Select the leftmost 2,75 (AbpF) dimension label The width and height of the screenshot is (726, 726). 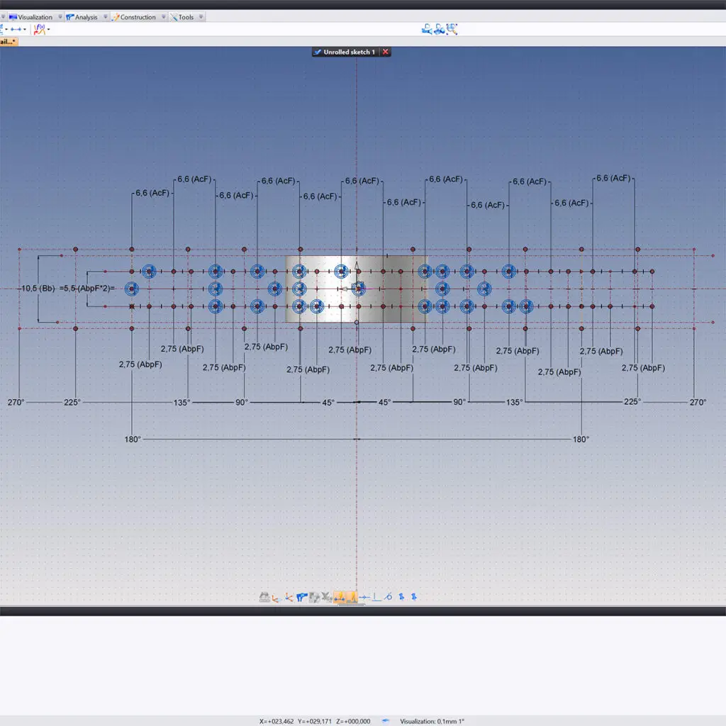tap(140, 364)
